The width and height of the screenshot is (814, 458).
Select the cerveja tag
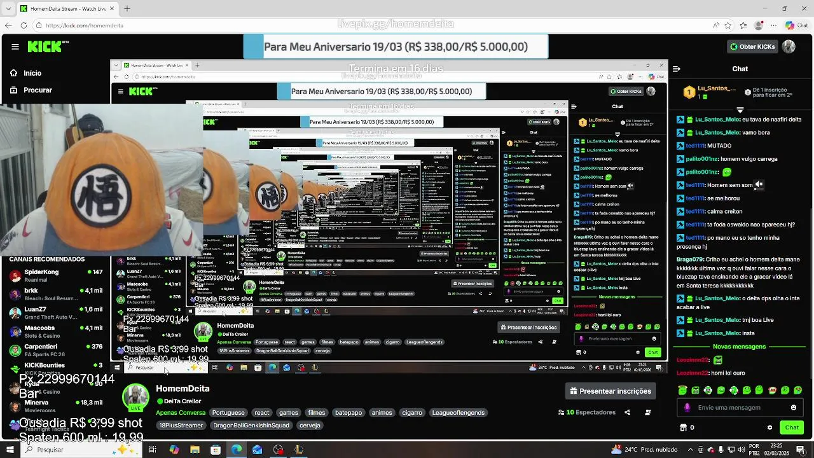(310, 425)
